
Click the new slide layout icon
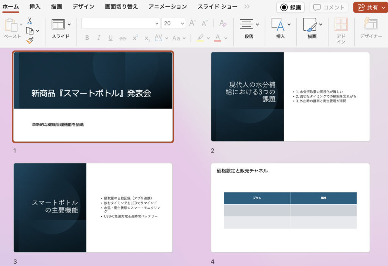[x=58, y=24]
